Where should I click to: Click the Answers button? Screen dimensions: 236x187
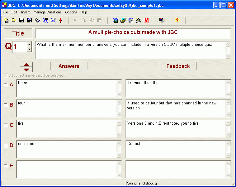click(x=69, y=66)
